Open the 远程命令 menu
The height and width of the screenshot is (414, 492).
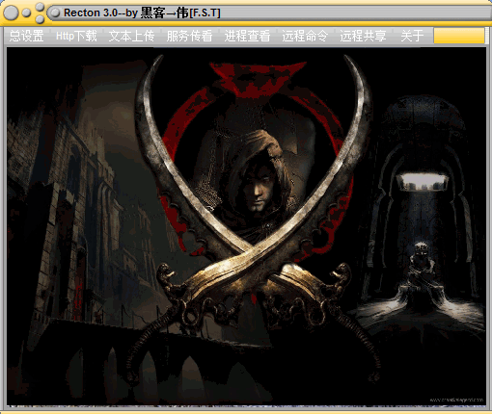305,36
